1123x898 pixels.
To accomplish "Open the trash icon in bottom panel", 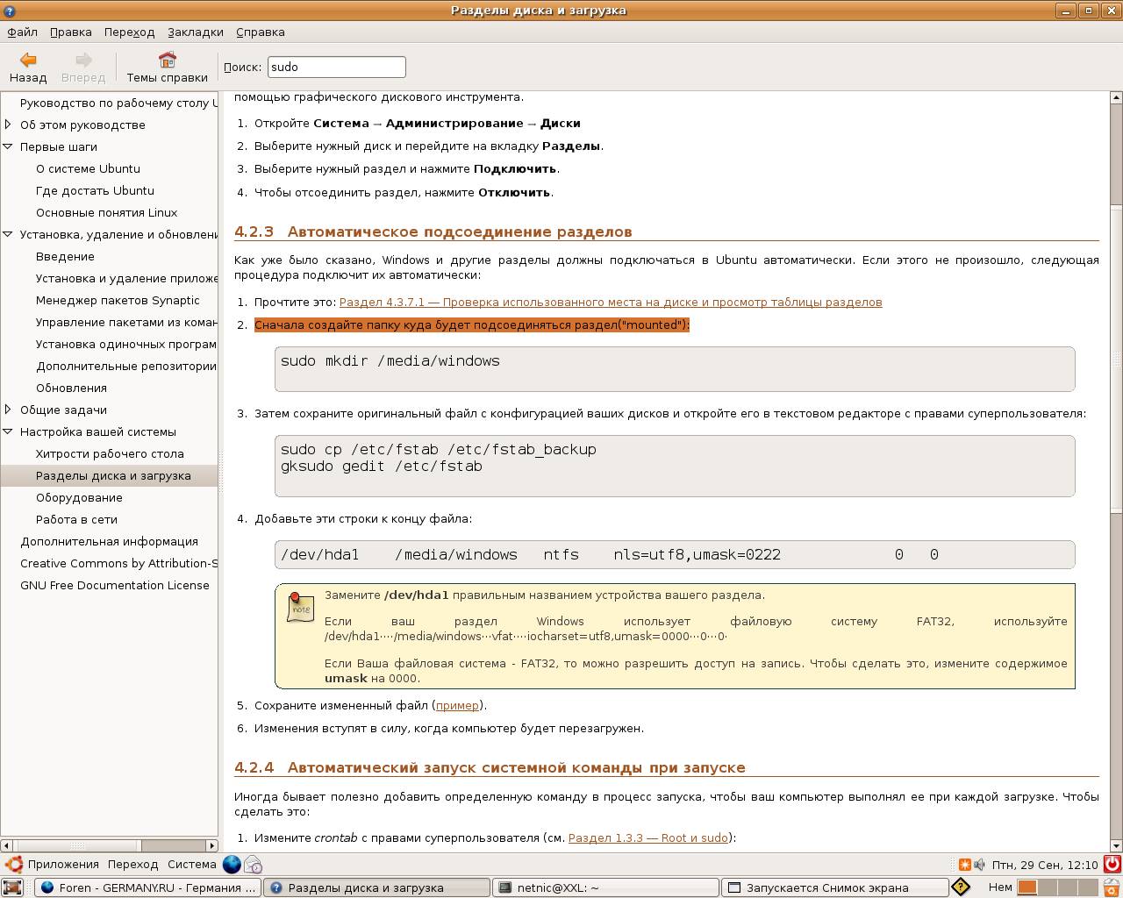I will pyautogui.click(x=1111, y=887).
